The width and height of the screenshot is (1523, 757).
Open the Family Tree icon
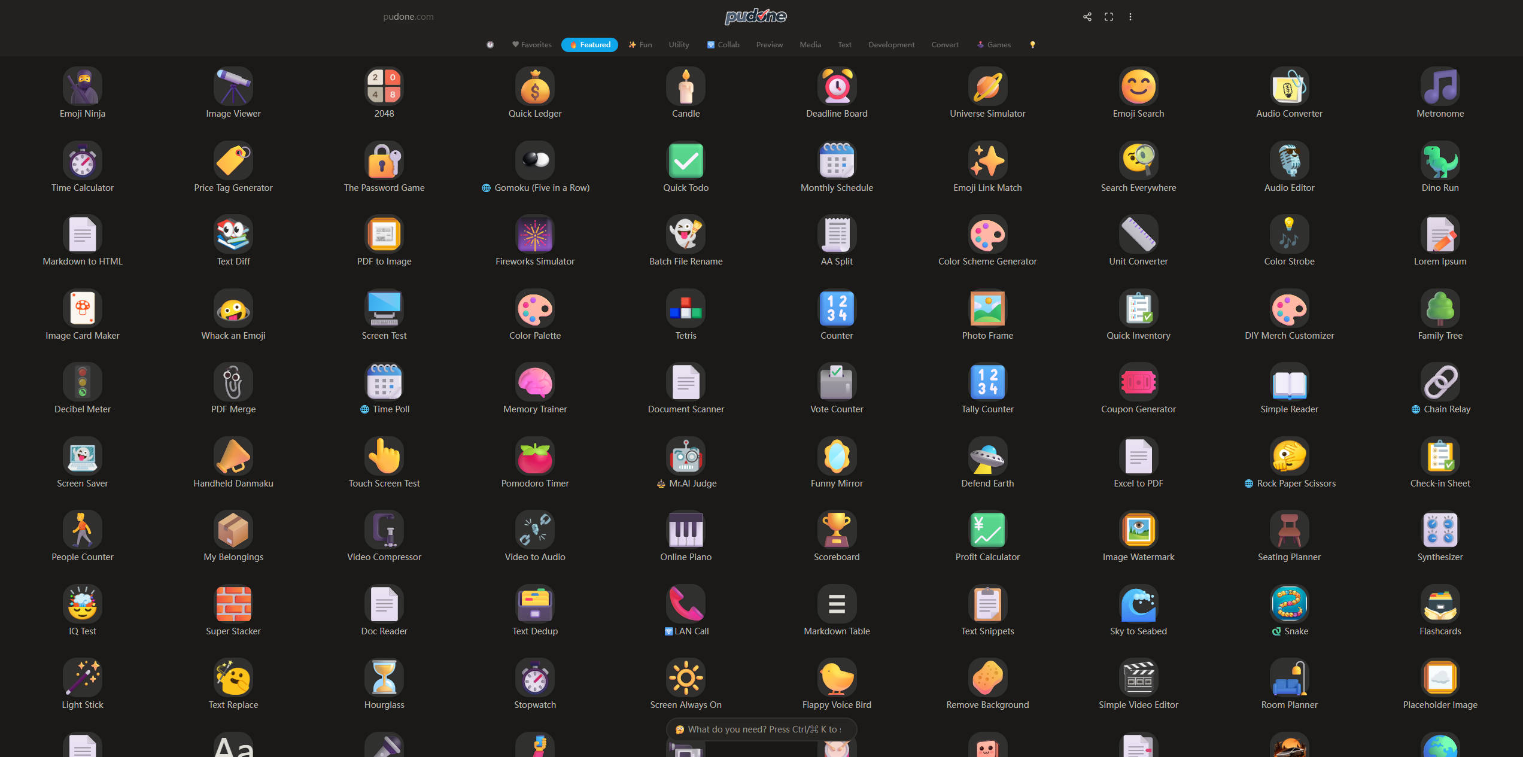coord(1440,308)
